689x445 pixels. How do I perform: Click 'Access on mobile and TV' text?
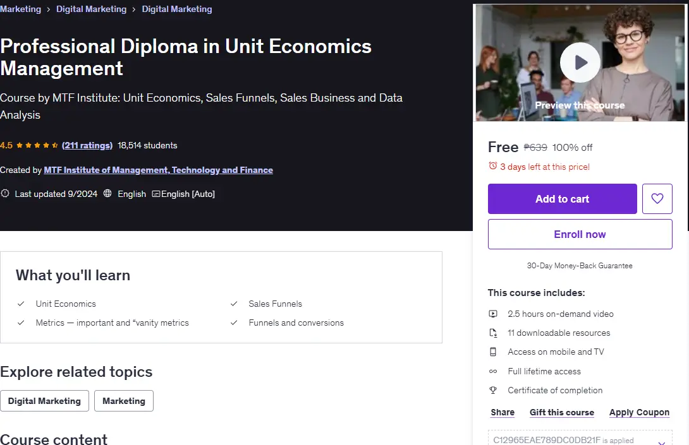(556, 352)
